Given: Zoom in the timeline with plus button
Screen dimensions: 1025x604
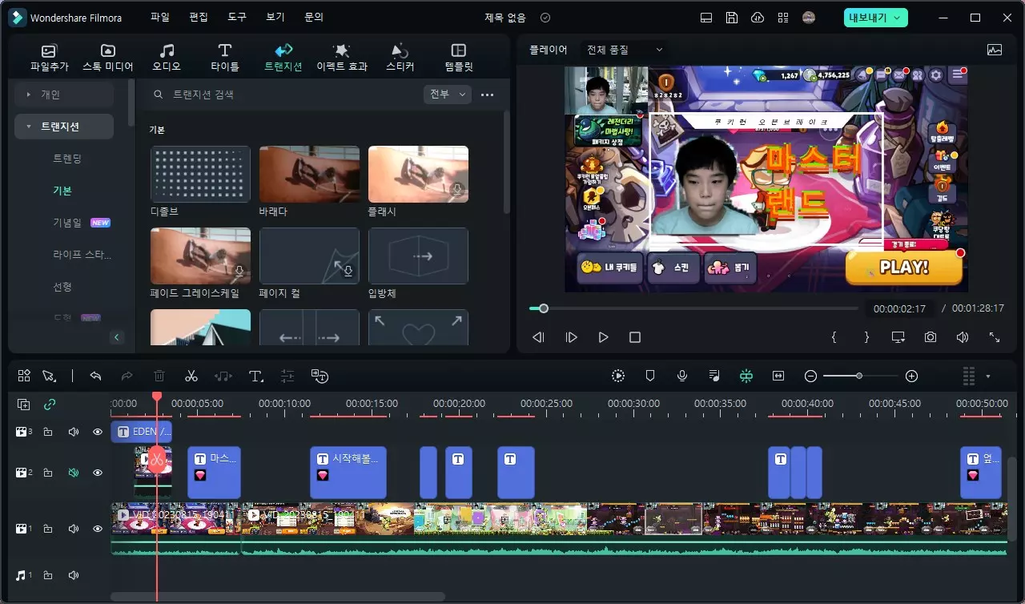Looking at the screenshot, I should click(911, 376).
